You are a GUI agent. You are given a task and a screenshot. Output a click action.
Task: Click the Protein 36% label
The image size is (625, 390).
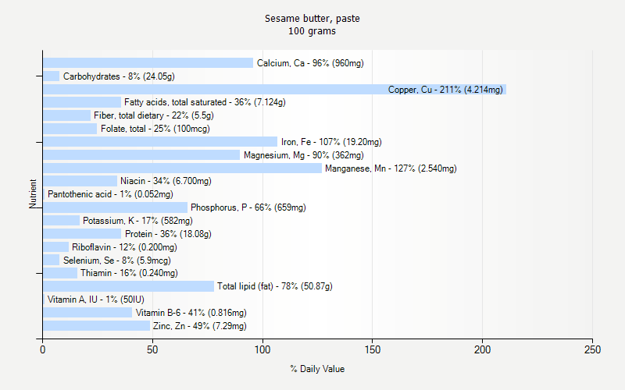tap(168, 233)
